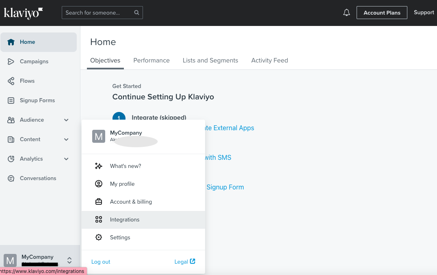The width and height of the screenshot is (437, 275).
Task: Click the Content icon in sidebar
Action: (x=11, y=140)
